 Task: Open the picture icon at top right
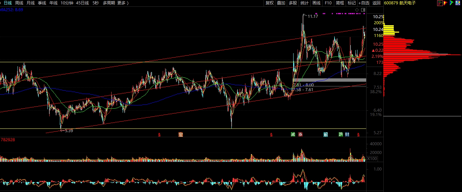coord(458,3)
